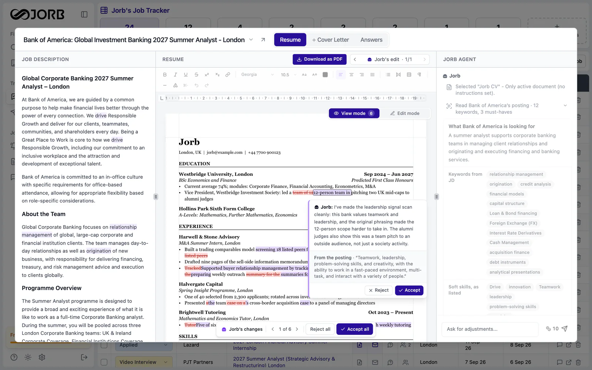
Task: Right-align the resume text
Action: tap(362, 75)
